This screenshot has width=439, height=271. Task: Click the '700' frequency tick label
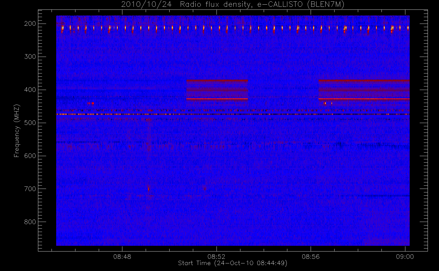click(x=30, y=189)
